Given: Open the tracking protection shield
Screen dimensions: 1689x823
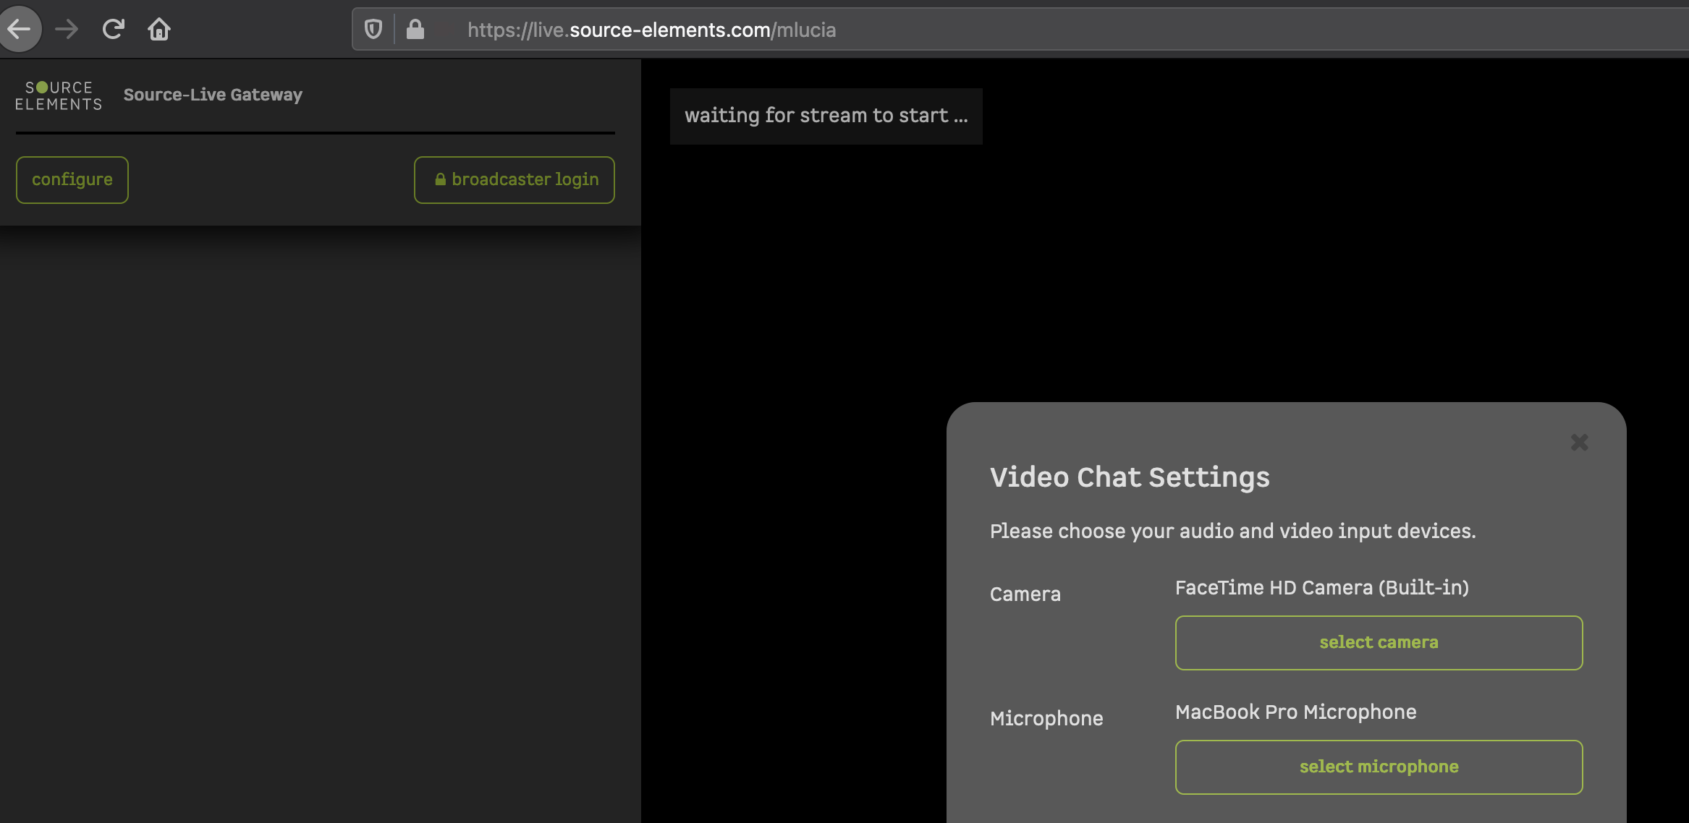Looking at the screenshot, I should (x=373, y=30).
